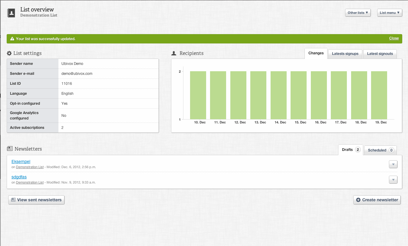Open the List menu dropdown
The image size is (408, 246).
390,13
